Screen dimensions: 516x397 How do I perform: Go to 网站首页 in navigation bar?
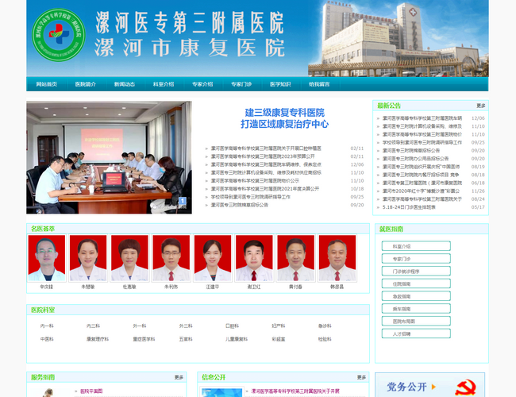click(x=46, y=84)
